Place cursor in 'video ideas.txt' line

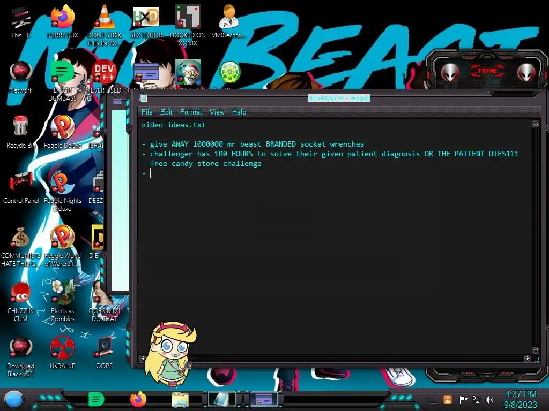pyautogui.click(x=173, y=125)
